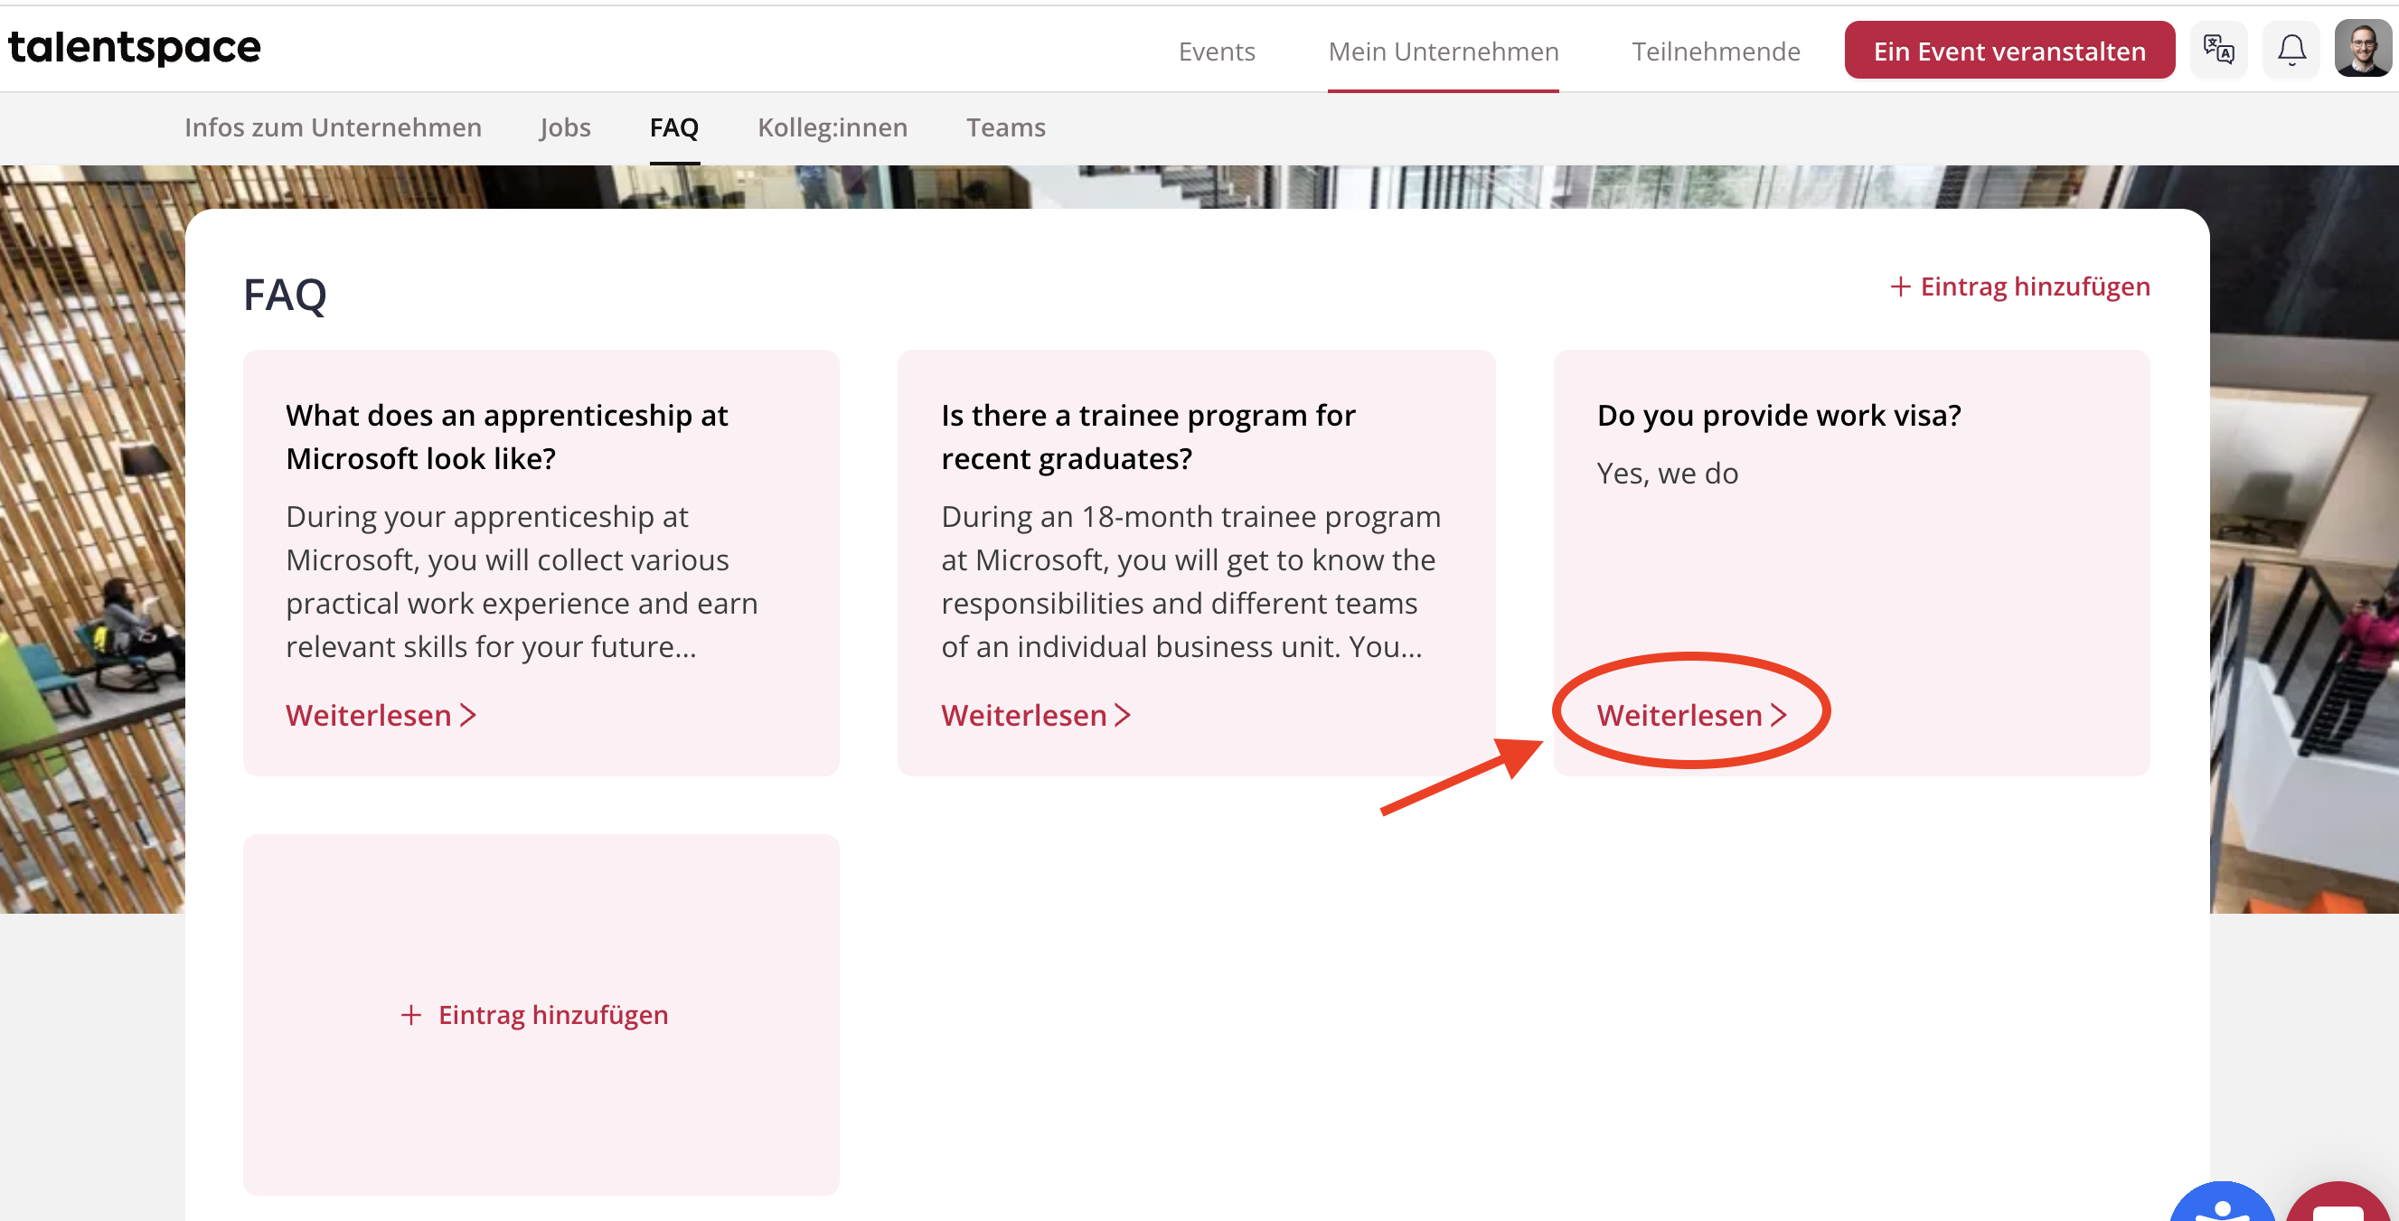Click 'What does an apprenticeship at Microsoft' title
The width and height of the screenshot is (2399, 1221).
[x=506, y=436]
